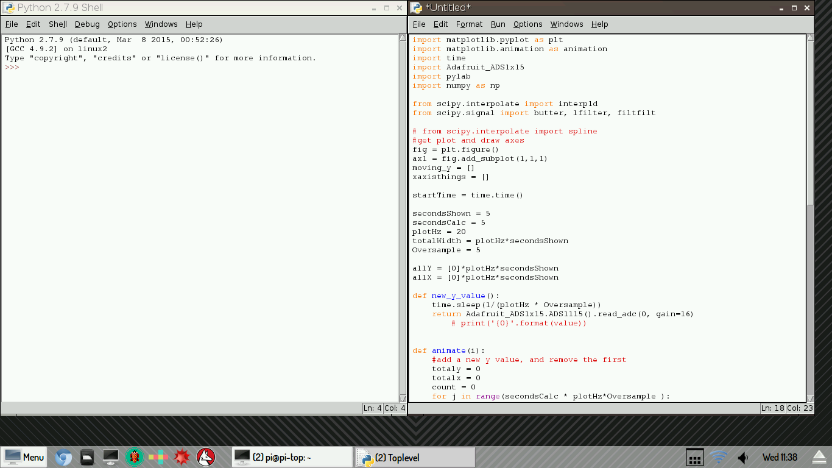Click scroll-down arrow of Shell window scrollbar
832x468 pixels.
pyautogui.click(x=402, y=398)
